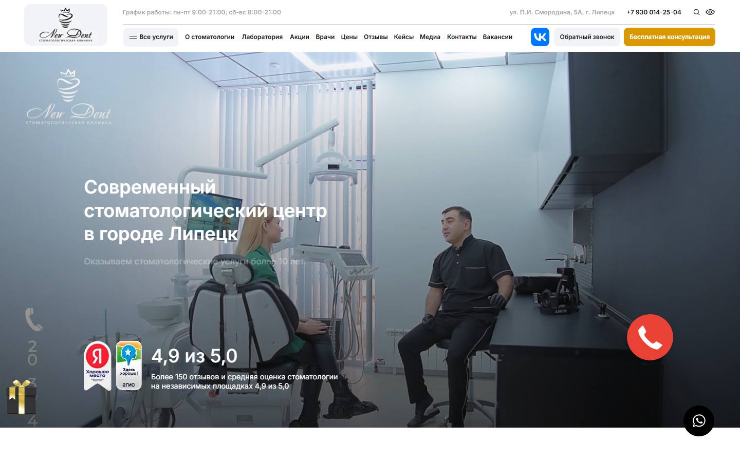Call the phone number +7 930 014-25-04
This screenshot has width=740, height=462.
point(654,12)
